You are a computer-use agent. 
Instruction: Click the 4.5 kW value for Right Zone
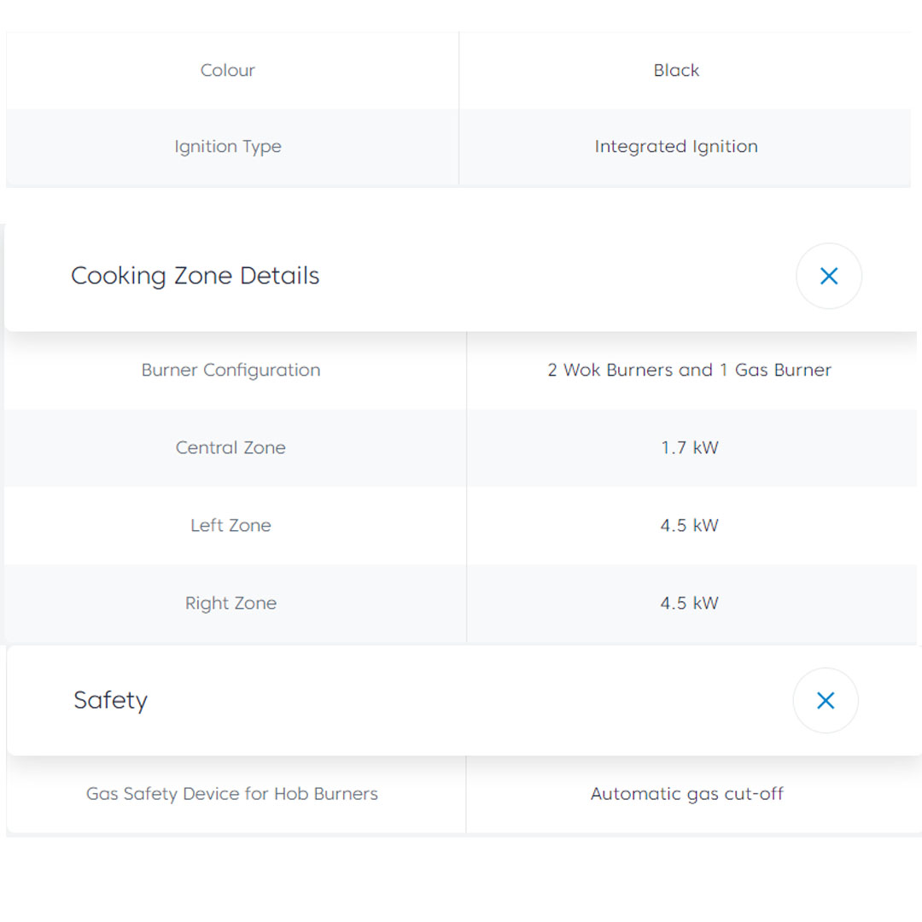pos(689,603)
